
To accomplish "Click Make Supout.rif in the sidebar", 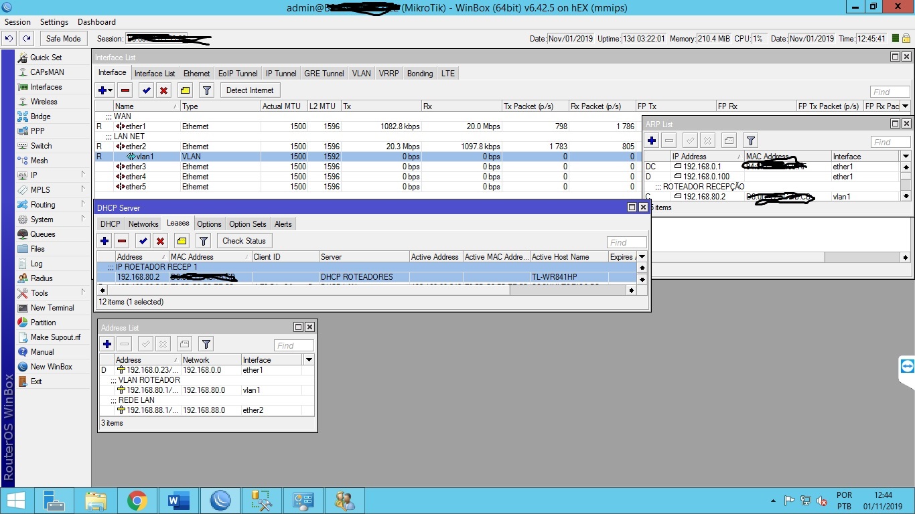I will (56, 337).
